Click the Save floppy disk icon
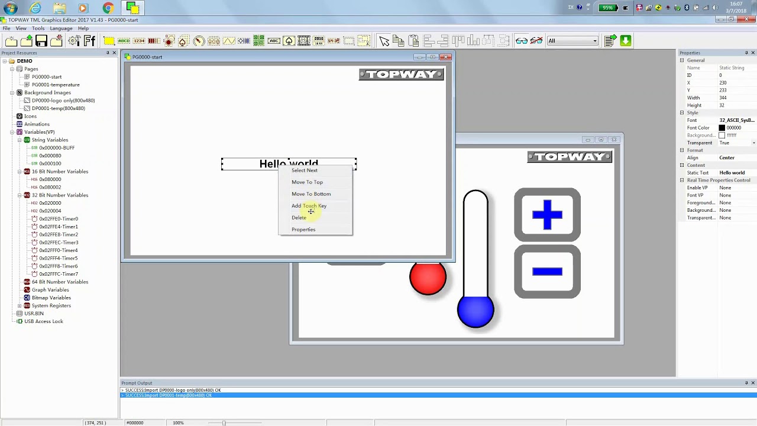This screenshot has width=757, height=426. pos(41,41)
